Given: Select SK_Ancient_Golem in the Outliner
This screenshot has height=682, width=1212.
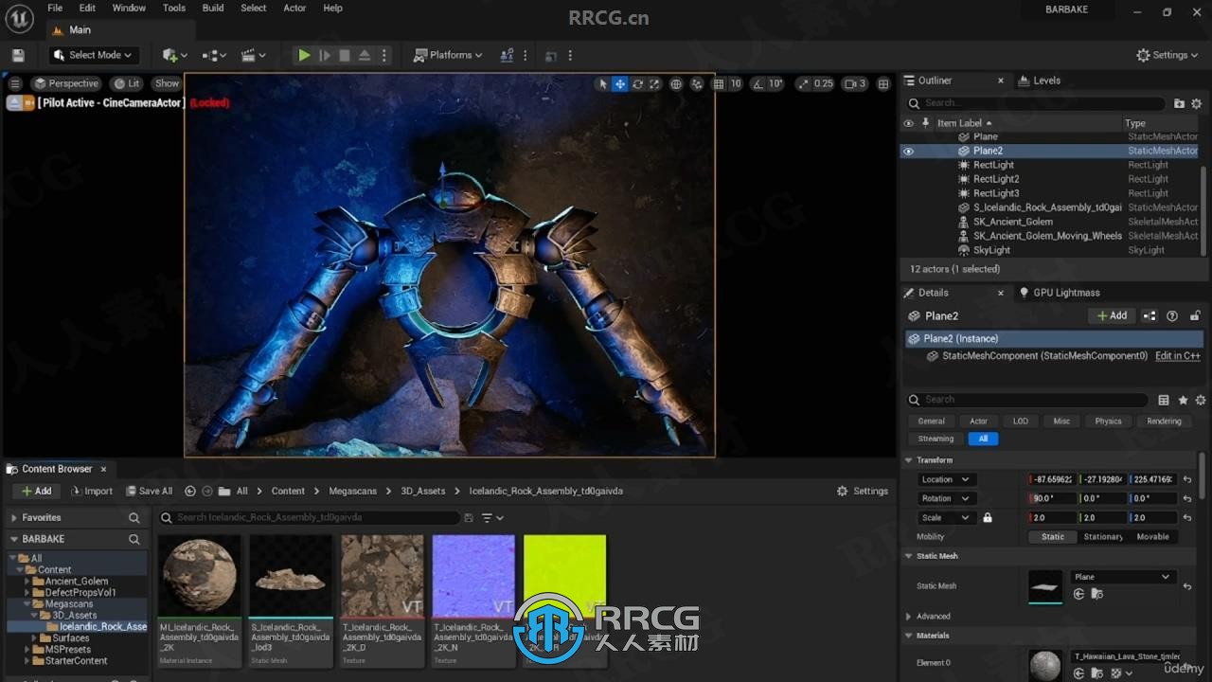Looking at the screenshot, I should click(x=1012, y=222).
